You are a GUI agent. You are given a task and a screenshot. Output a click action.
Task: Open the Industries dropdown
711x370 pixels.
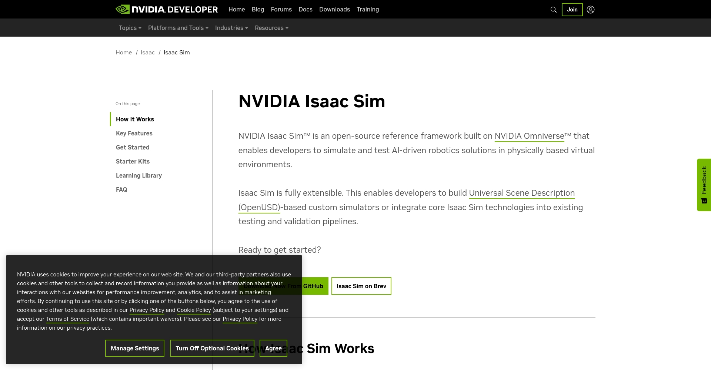231,28
